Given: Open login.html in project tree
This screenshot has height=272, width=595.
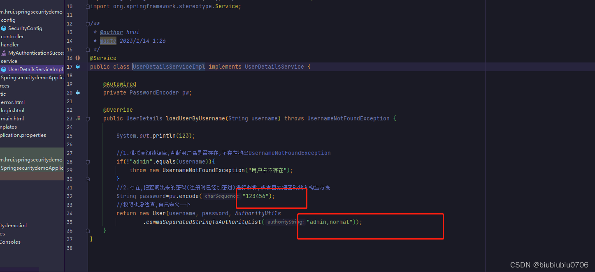Looking at the screenshot, I should click(12, 110).
